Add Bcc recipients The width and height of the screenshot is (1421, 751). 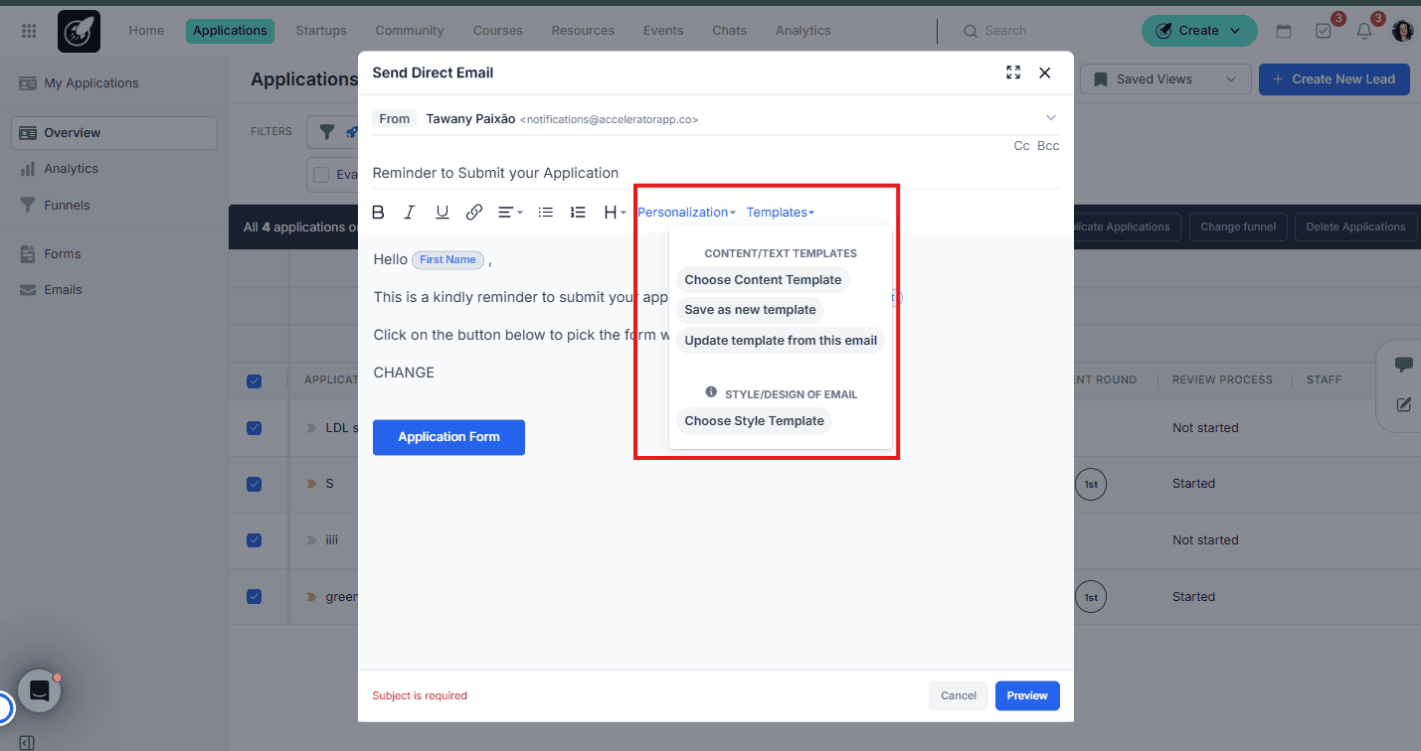(1048, 146)
